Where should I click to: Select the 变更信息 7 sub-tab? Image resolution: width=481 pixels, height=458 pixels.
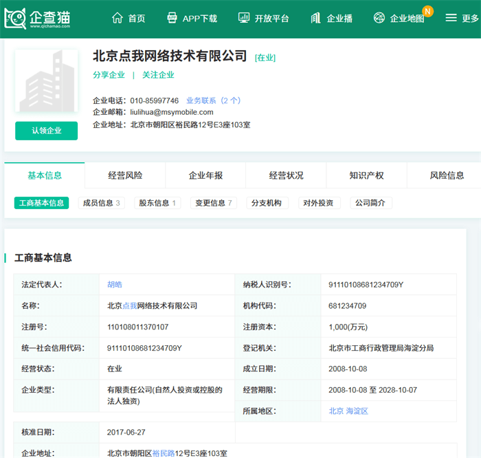tap(214, 203)
